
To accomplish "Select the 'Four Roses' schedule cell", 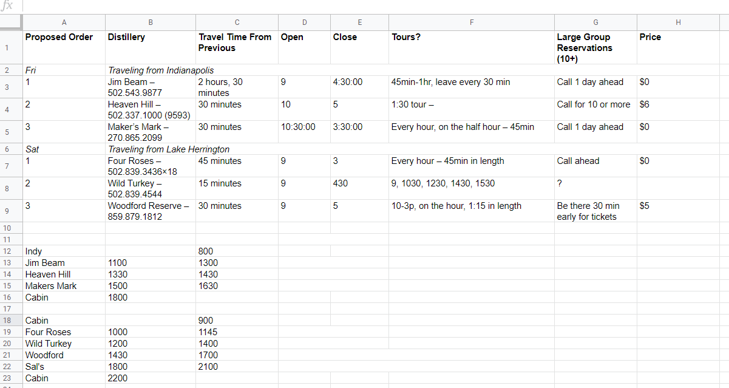I will coord(64,332).
